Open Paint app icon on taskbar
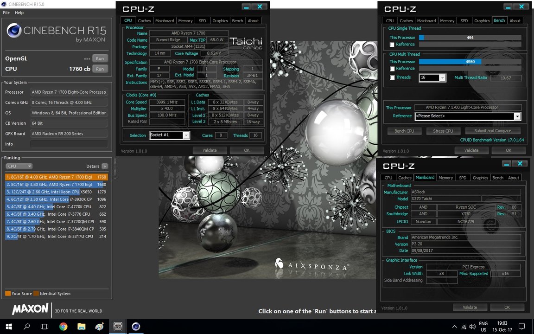534x334 pixels. [x=100, y=327]
